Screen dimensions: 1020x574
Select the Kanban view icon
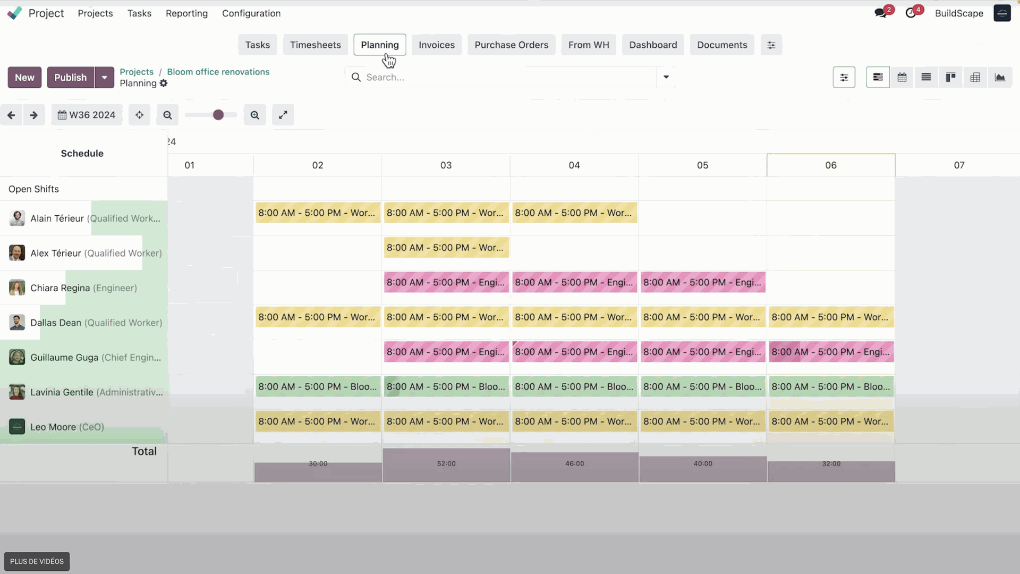point(951,77)
